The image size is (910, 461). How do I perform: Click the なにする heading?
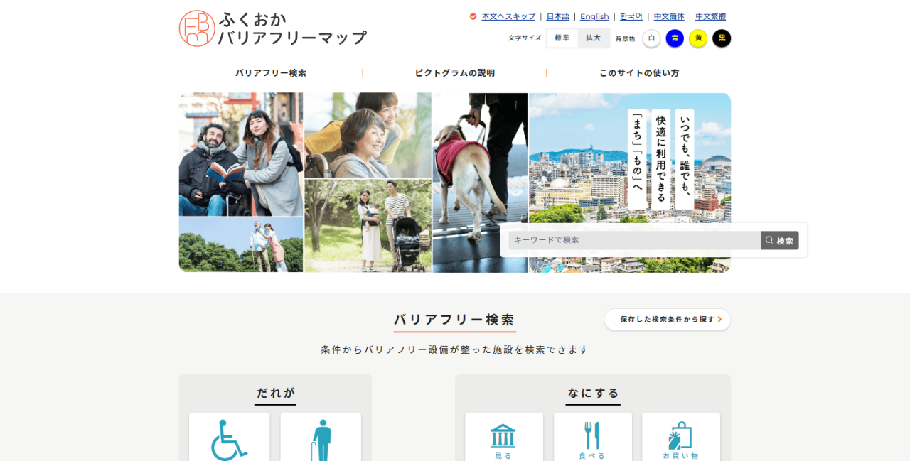tap(593, 393)
